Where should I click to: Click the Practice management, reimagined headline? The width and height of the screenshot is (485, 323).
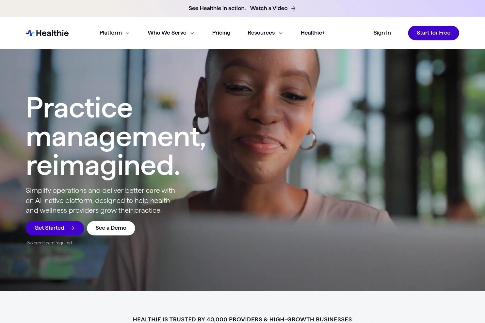point(116,137)
